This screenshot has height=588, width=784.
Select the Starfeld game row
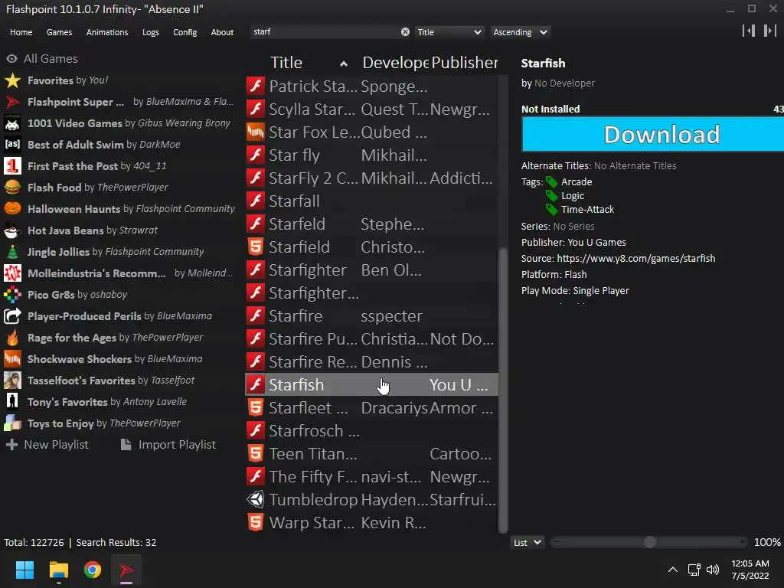[x=371, y=224]
